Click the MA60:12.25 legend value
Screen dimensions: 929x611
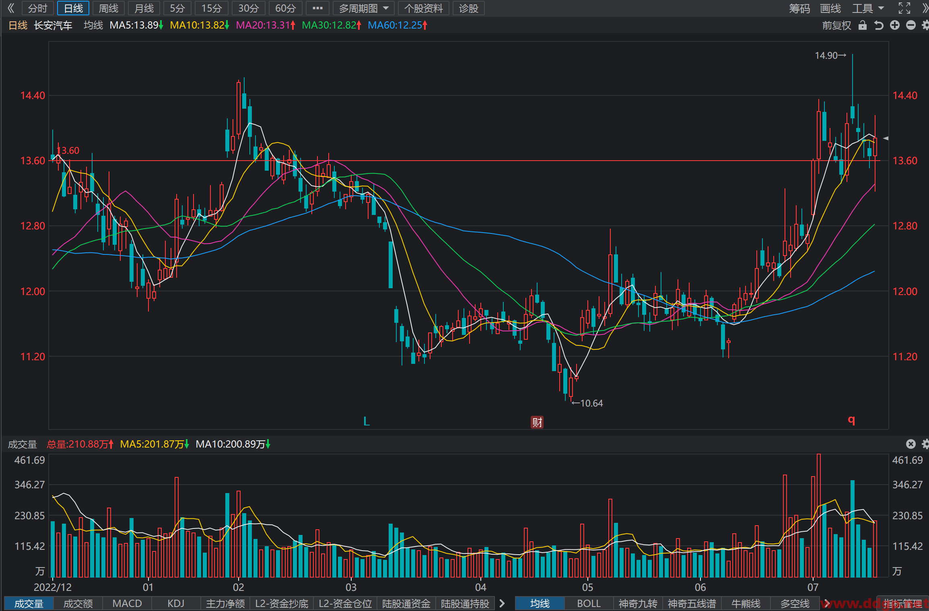point(398,25)
